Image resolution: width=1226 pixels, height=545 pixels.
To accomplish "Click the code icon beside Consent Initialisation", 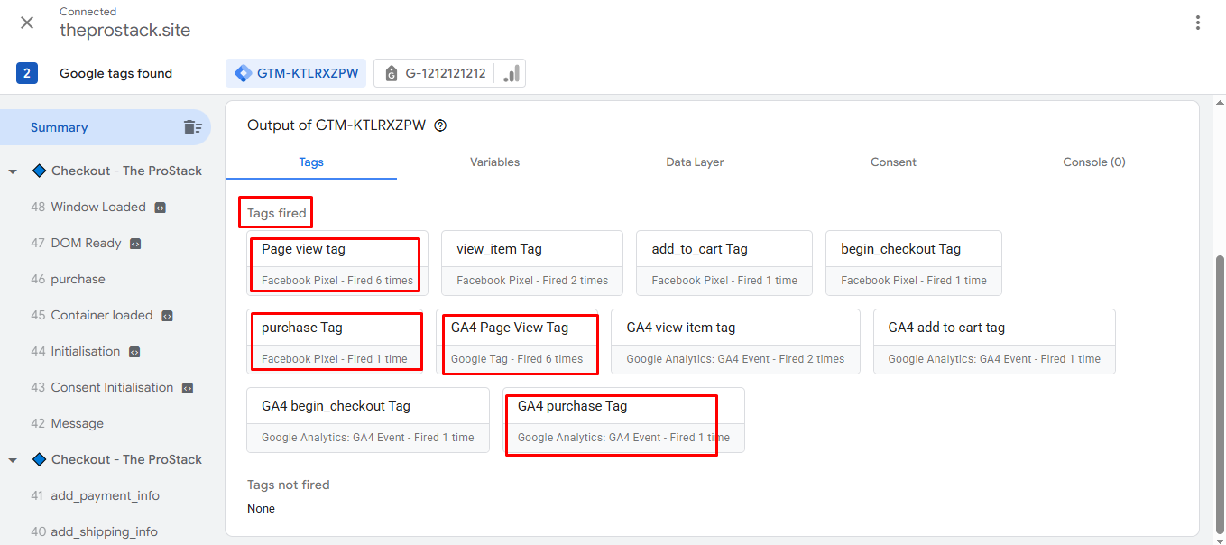I will click(x=187, y=387).
